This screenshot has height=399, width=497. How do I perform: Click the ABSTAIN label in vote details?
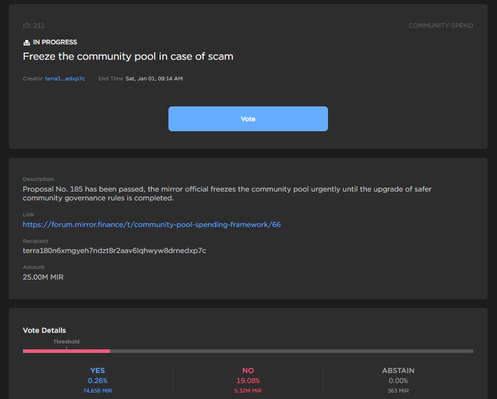click(x=398, y=371)
